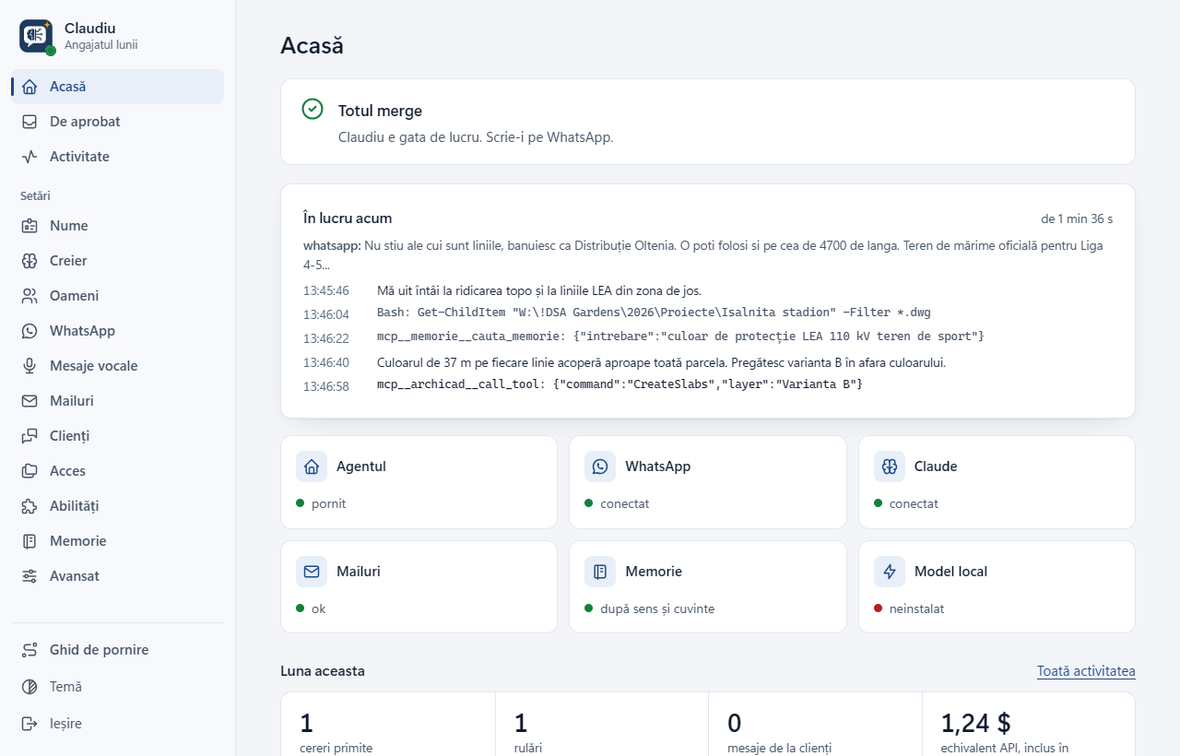Click the 'cereri primite' stat label

[336, 748]
